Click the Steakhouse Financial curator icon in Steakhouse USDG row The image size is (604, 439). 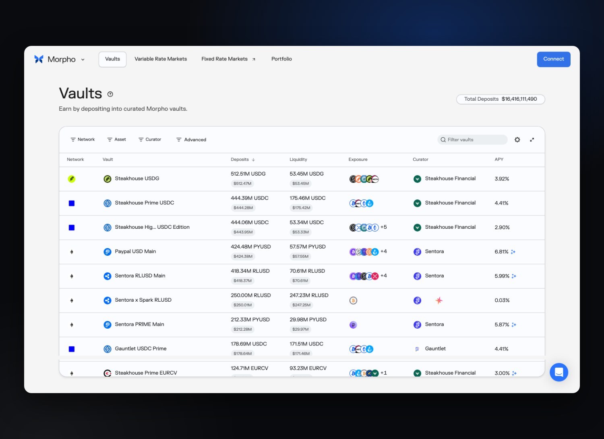click(417, 179)
